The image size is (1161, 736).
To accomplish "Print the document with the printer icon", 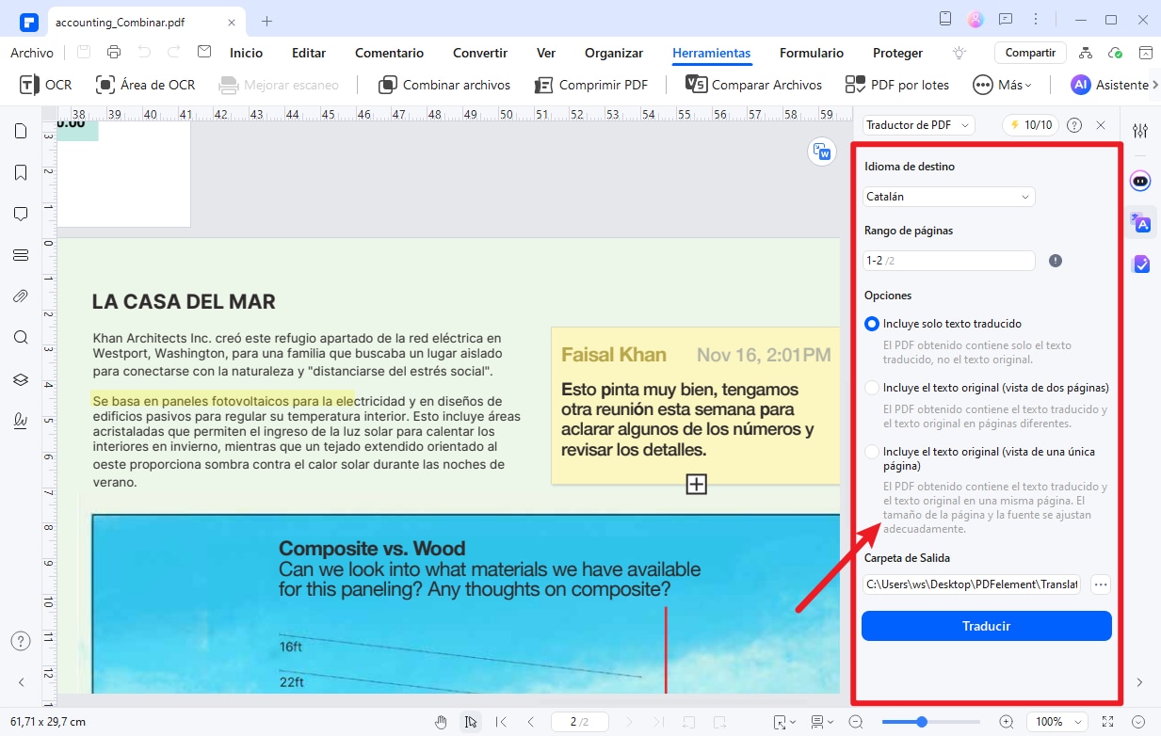I will [x=114, y=53].
